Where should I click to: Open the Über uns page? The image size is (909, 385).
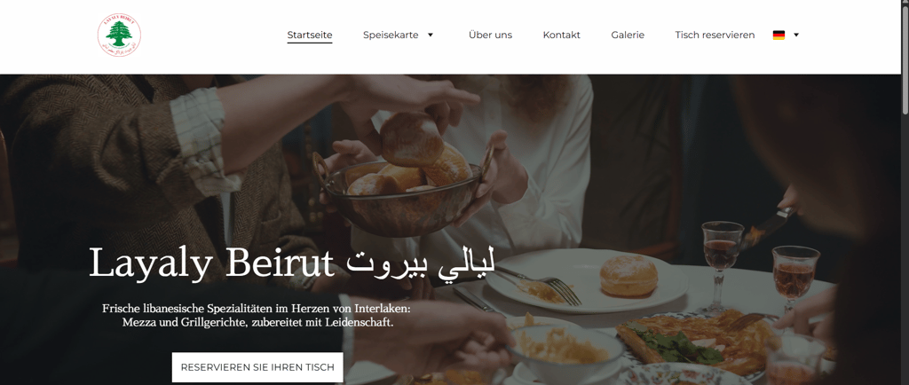[x=490, y=35]
